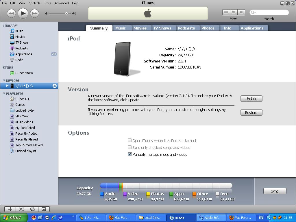Open the Advanced menu
The height and width of the screenshot is (222, 296).
click(x=61, y=3)
